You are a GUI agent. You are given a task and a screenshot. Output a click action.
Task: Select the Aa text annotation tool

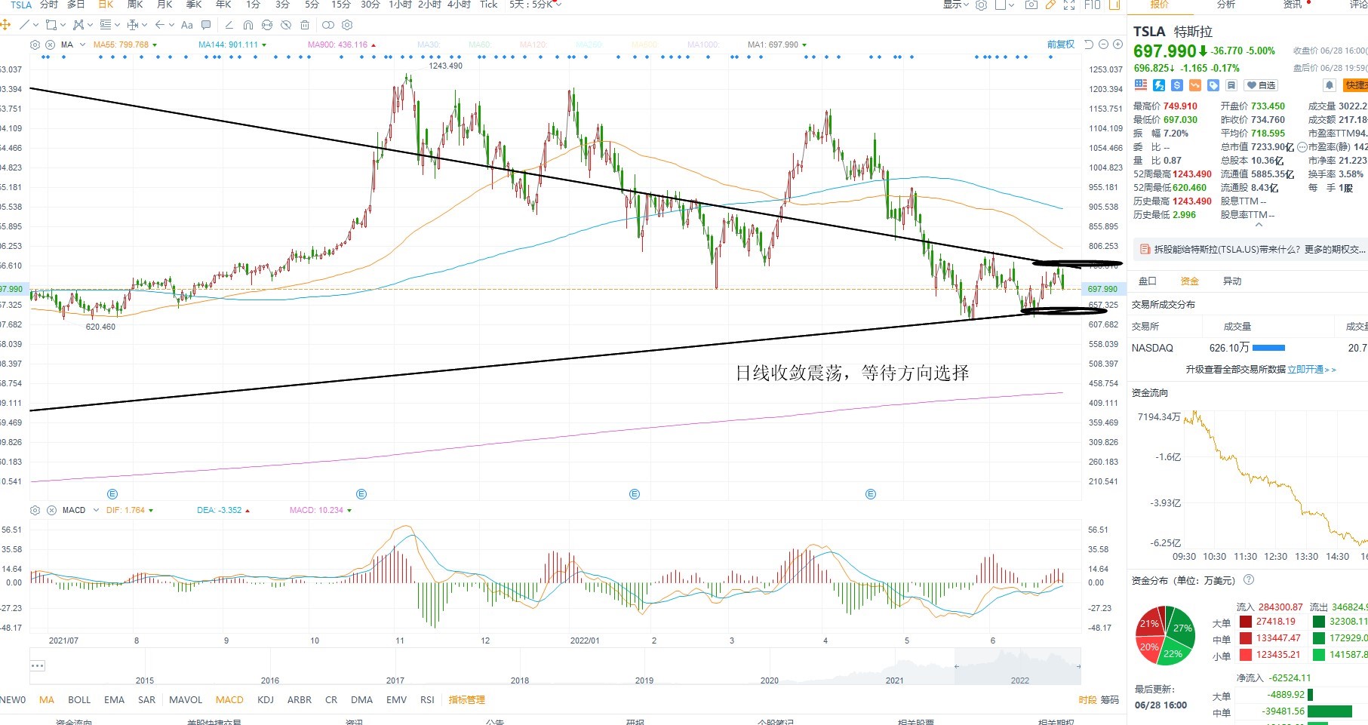(x=187, y=25)
